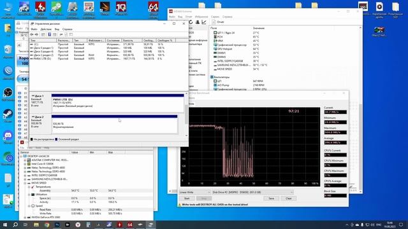Select Assembly temperature row in HWMonitor
Image resolution: width=408 pixels, height=229 pixels.
click(87, 191)
